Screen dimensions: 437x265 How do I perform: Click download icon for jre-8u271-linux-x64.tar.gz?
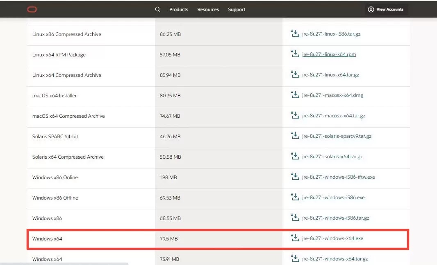(295, 74)
